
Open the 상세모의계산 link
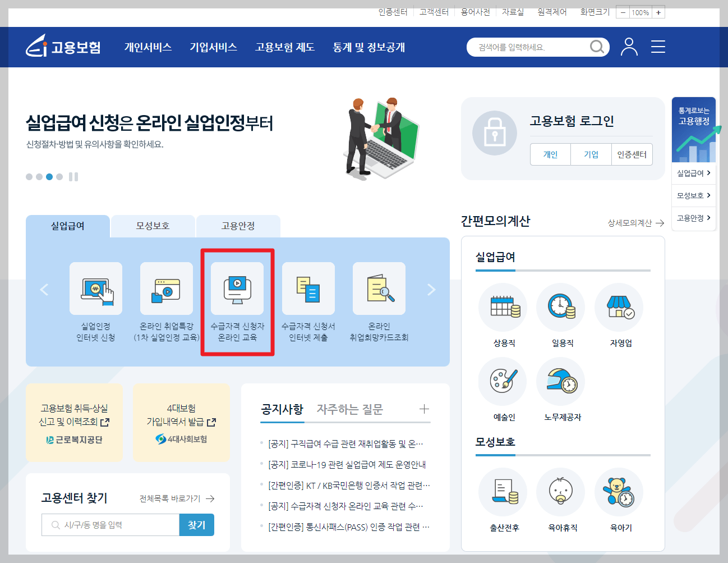click(636, 223)
